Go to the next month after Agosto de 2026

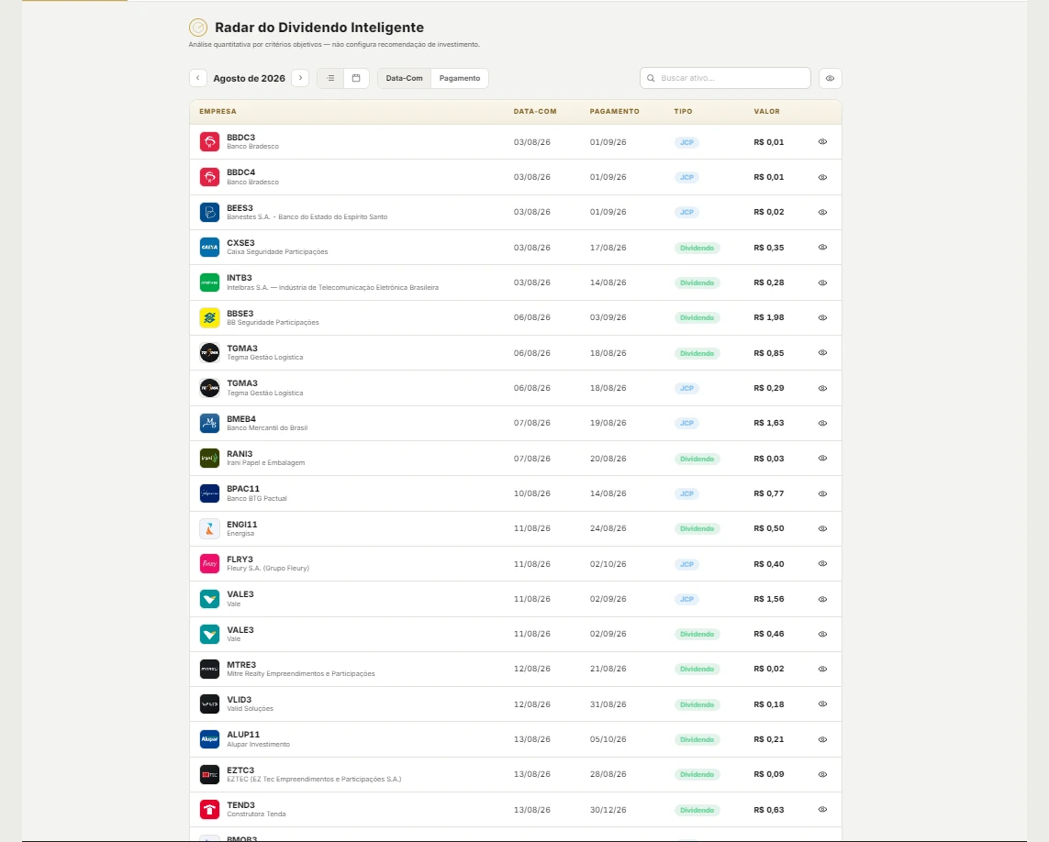300,78
